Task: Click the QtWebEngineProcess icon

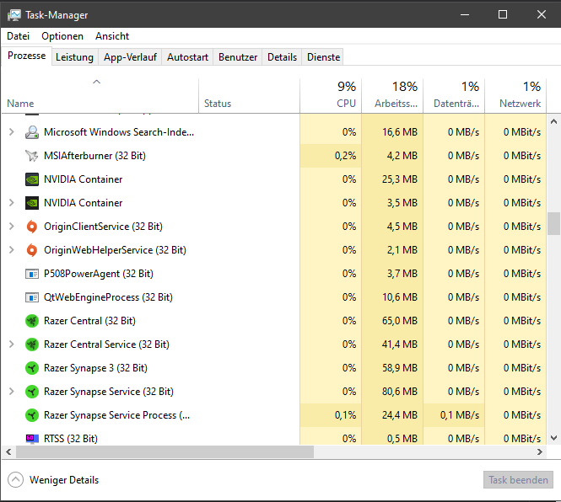Action: coord(32,297)
